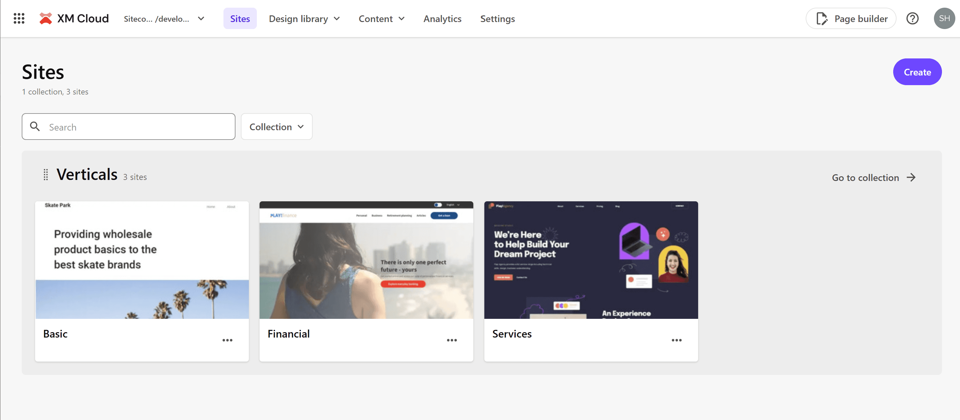The width and height of the screenshot is (960, 420).
Task: Click the Verticals collection drag handle
Action: 45,175
